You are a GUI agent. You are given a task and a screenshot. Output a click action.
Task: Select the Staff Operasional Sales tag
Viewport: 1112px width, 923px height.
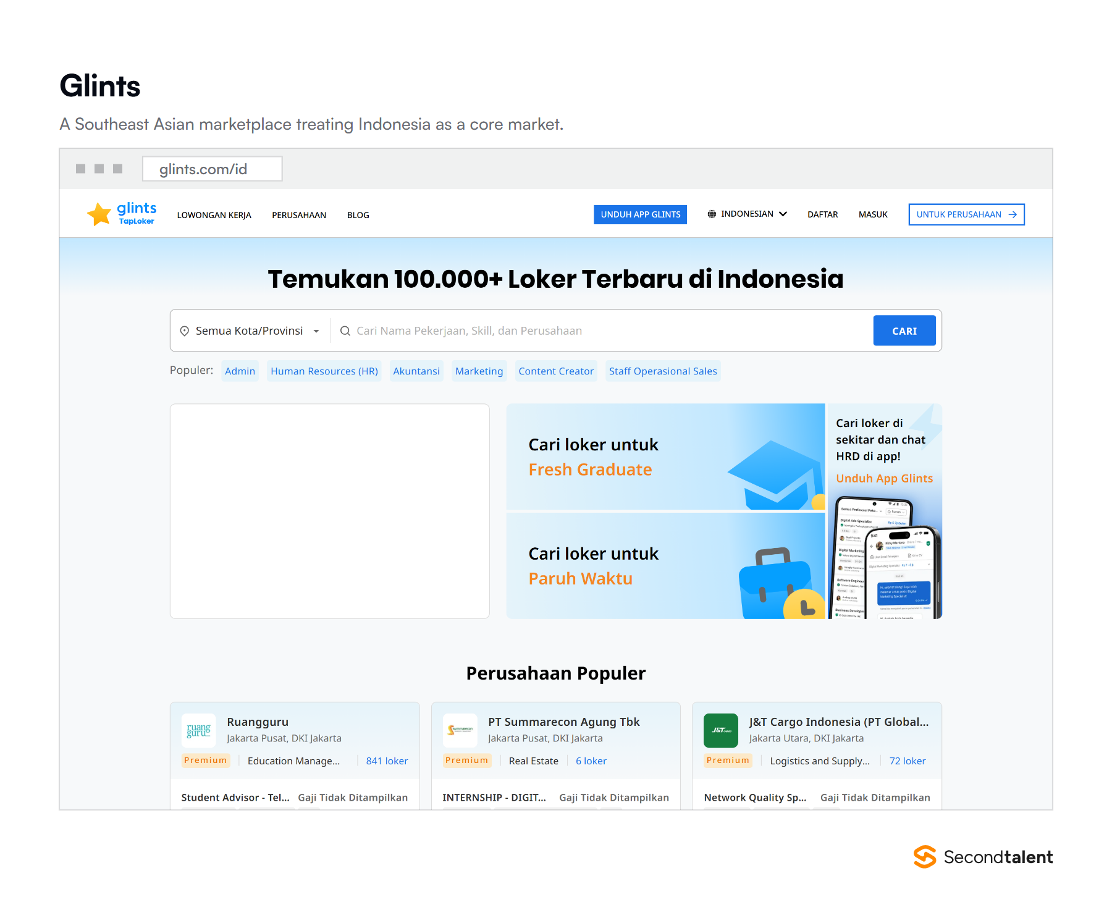click(x=663, y=371)
